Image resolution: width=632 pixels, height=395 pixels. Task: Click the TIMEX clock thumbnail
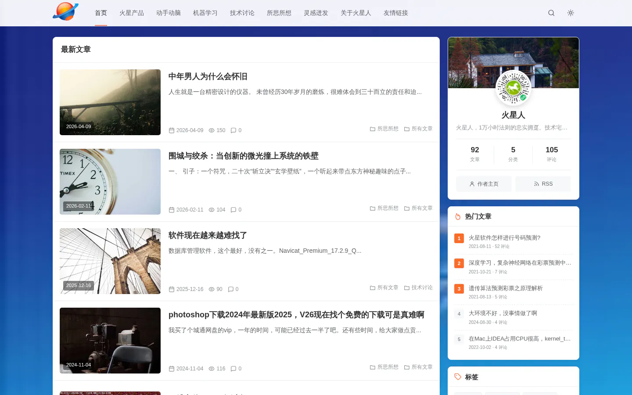pos(110,182)
